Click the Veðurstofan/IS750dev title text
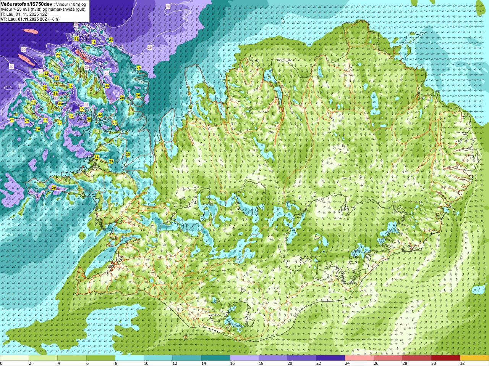The image size is (489, 366). [x=27, y=3]
